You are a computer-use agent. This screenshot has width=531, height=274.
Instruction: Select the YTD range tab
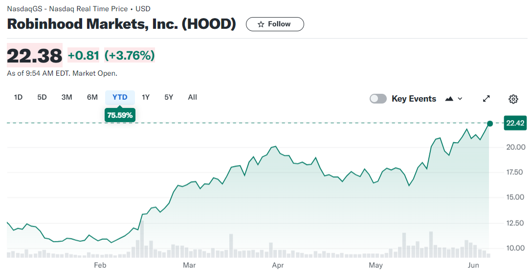(x=120, y=97)
